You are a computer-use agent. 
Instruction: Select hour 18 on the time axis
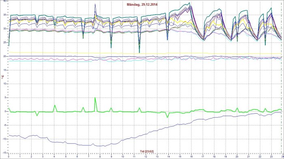pos(214,157)
